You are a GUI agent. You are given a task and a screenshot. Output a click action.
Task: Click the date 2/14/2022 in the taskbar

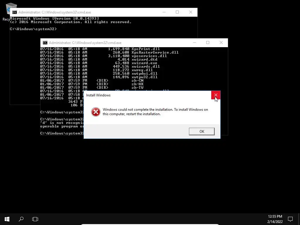coord(275,222)
